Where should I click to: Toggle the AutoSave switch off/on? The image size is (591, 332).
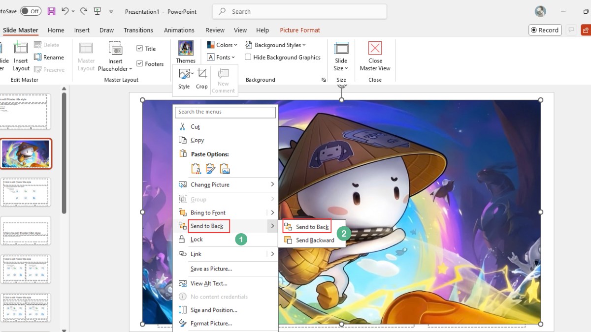point(31,11)
